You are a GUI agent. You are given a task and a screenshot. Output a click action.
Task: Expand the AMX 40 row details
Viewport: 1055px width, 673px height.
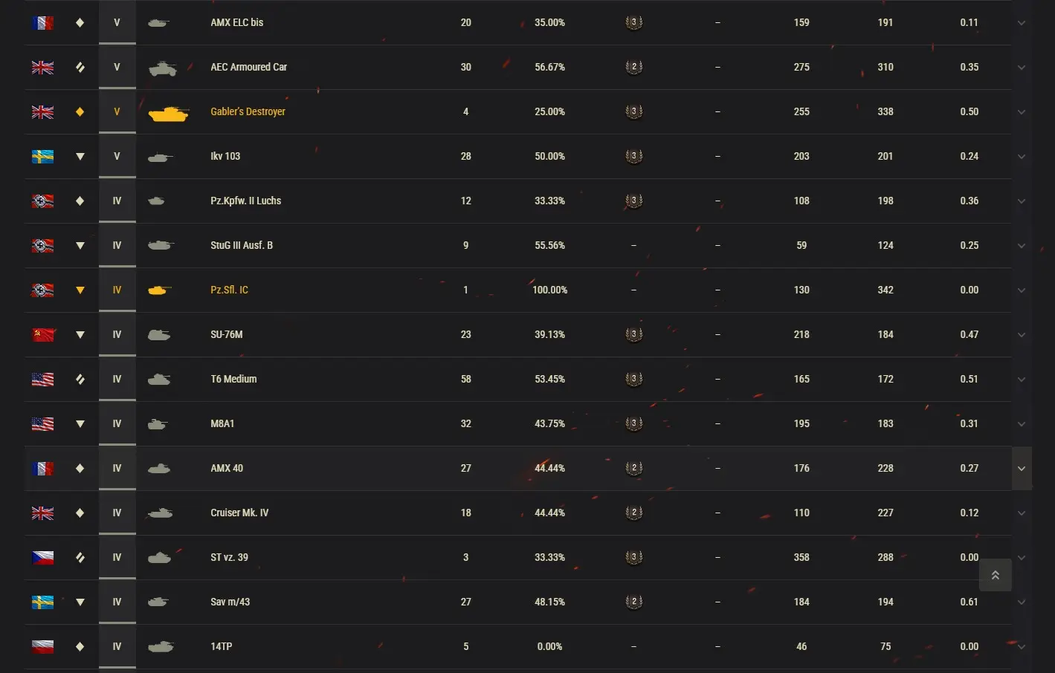coord(1022,469)
